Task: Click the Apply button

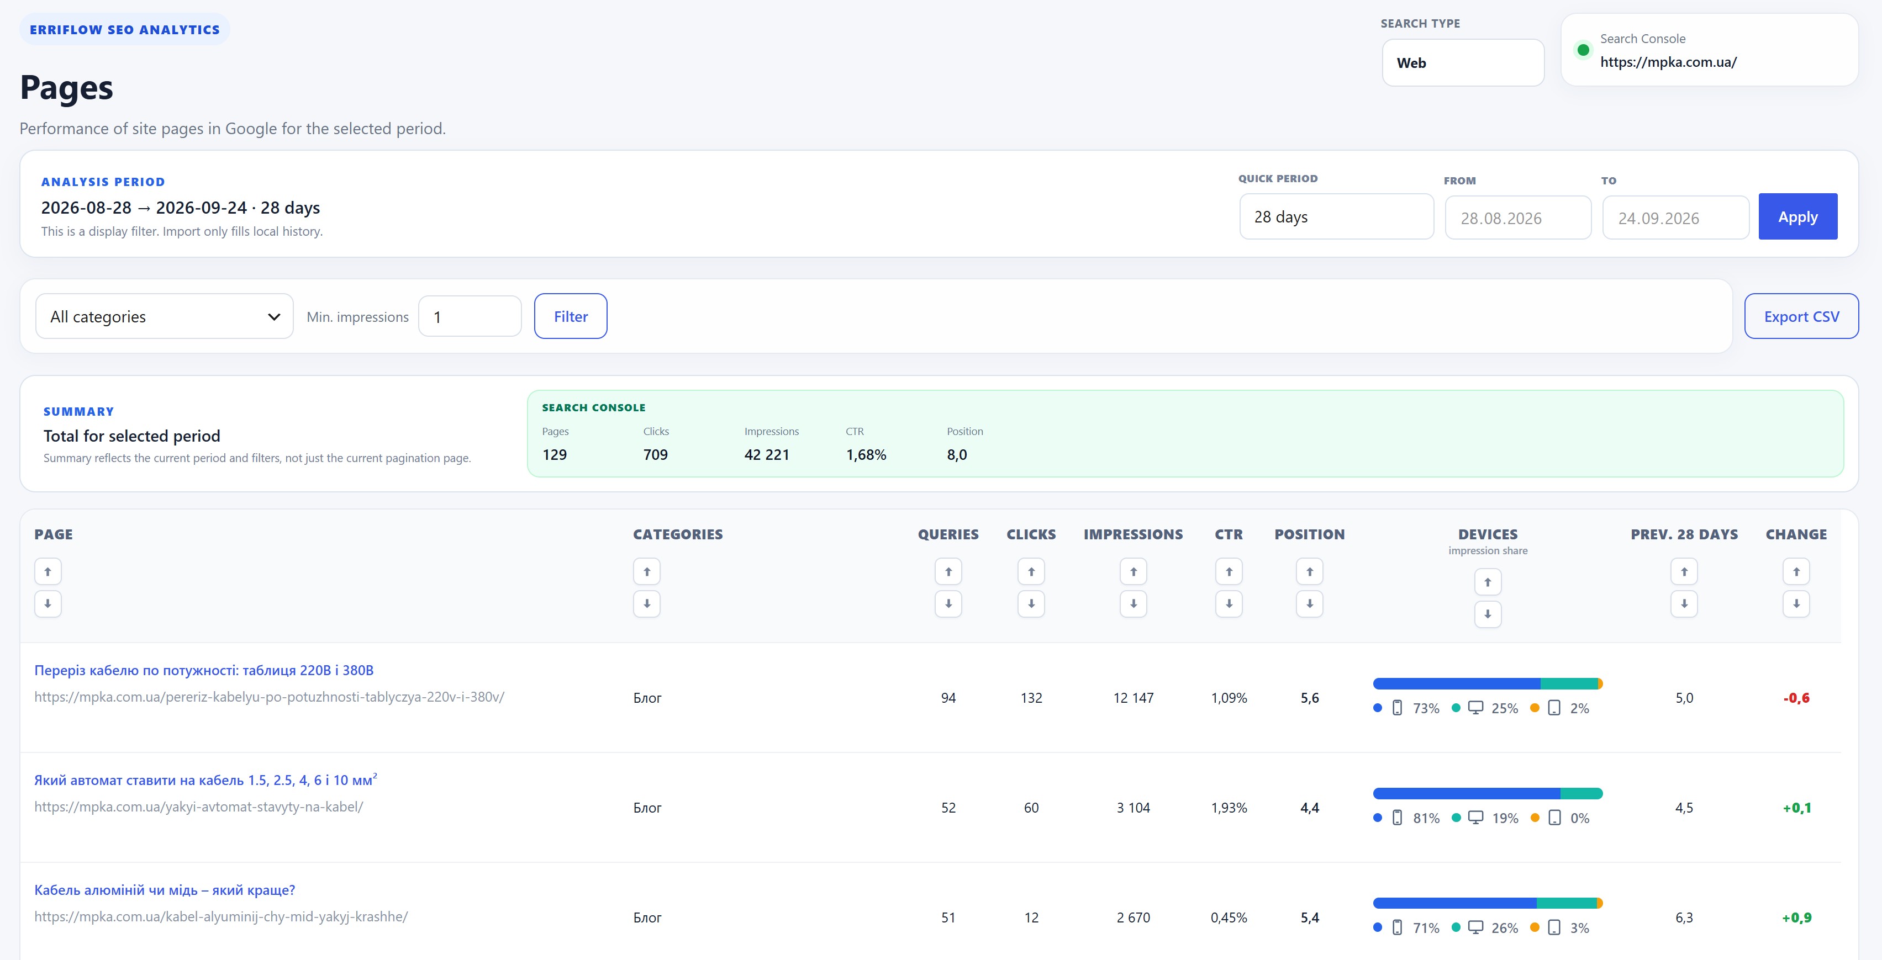Action: tap(1797, 217)
